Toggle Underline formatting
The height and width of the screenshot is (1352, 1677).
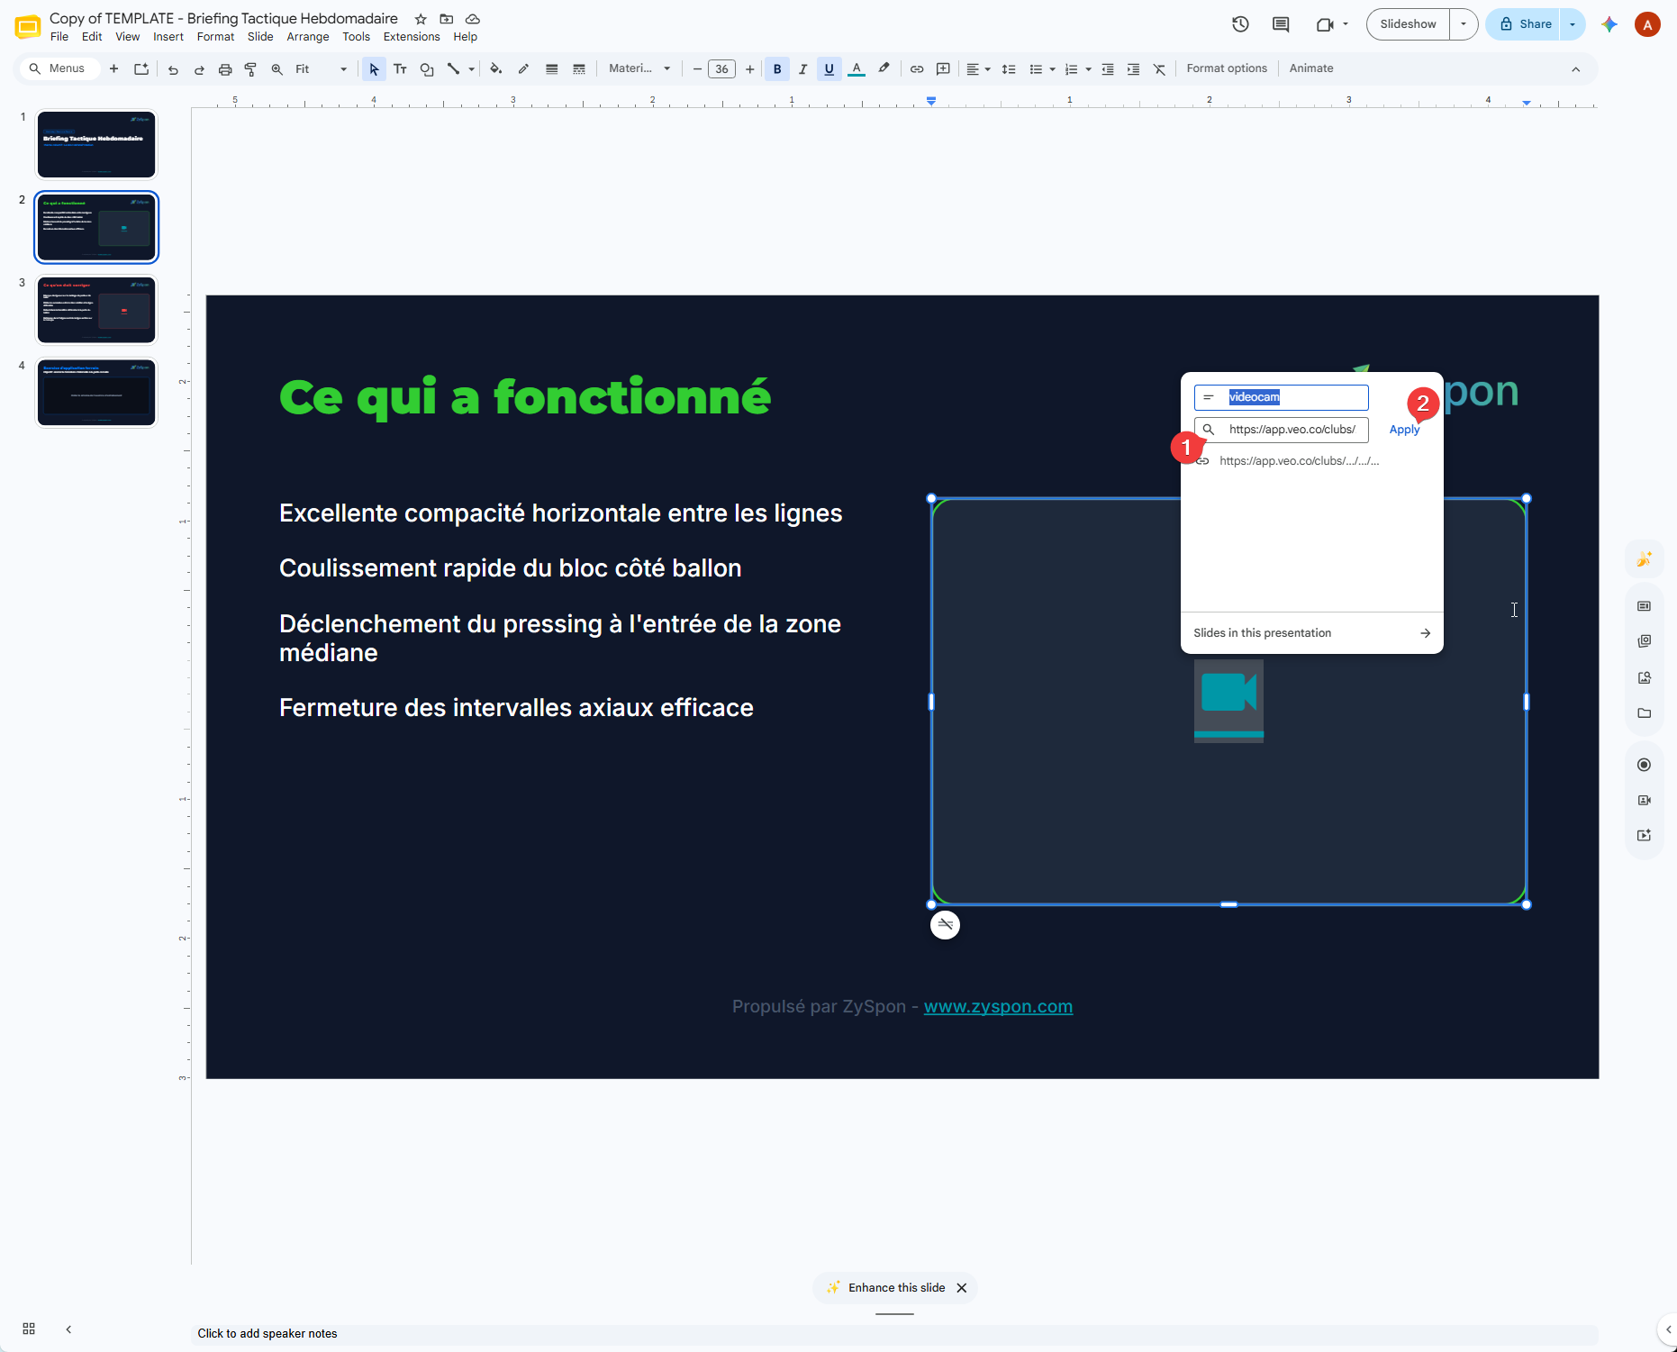click(829, 69)
